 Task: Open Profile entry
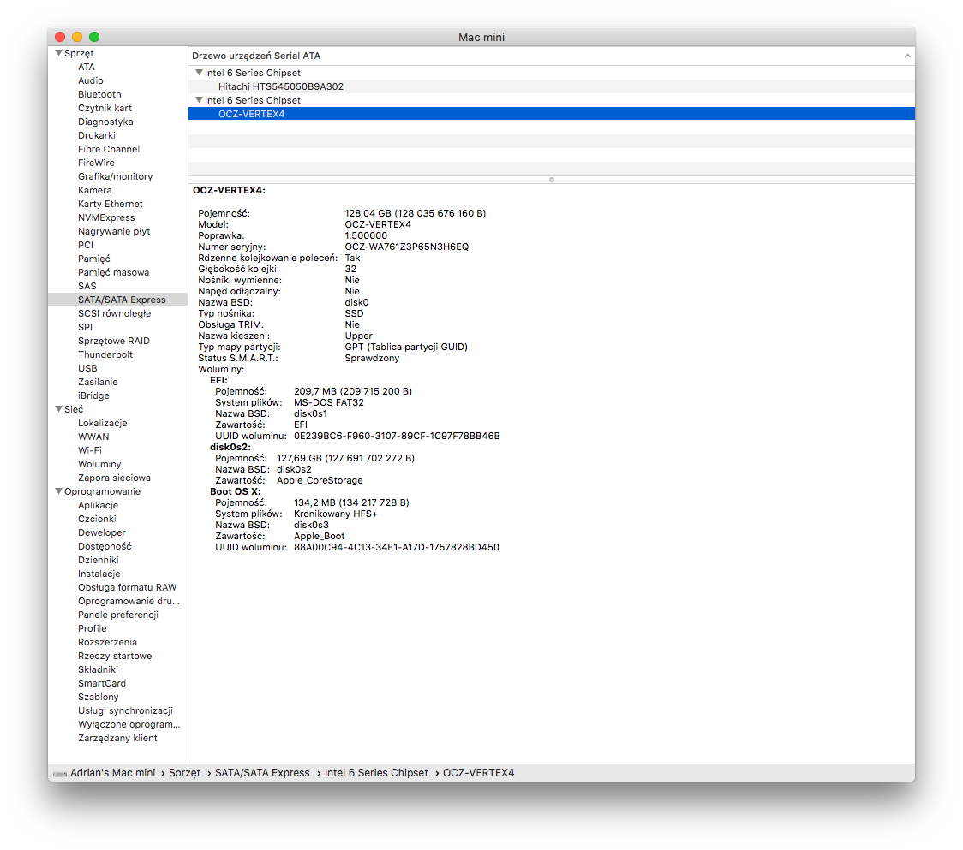click(93, 628)
